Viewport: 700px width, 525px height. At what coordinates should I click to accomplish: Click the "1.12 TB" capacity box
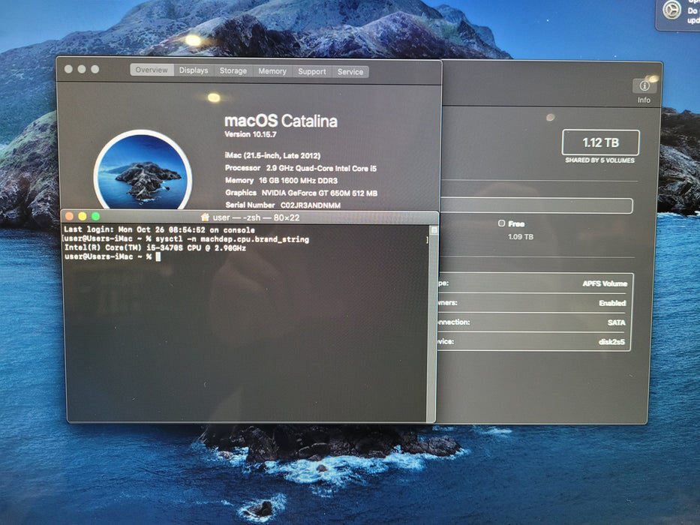point(600,142)
